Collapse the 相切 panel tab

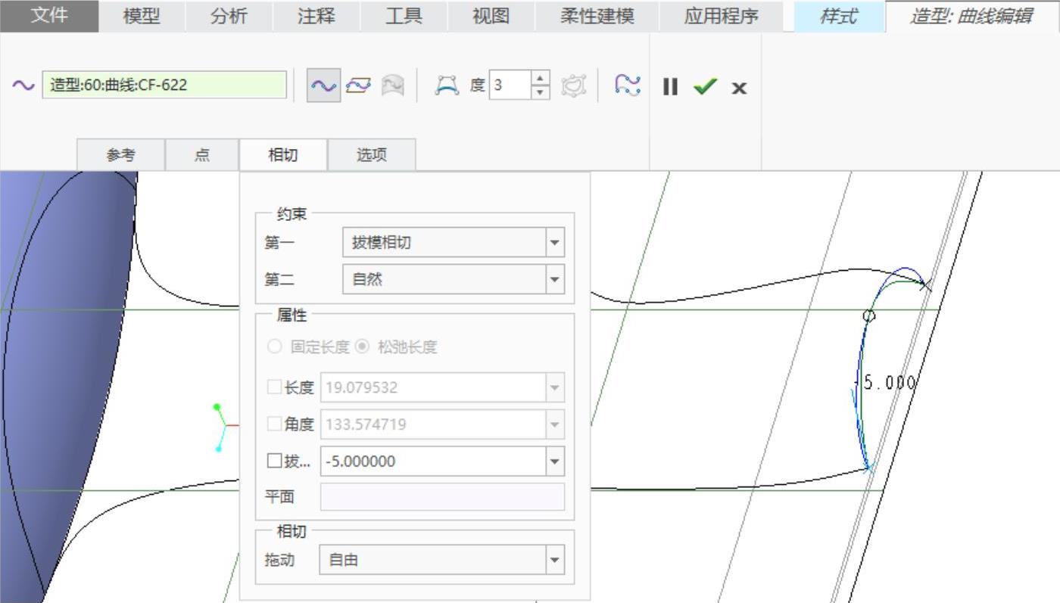click(x=283, y=155)
